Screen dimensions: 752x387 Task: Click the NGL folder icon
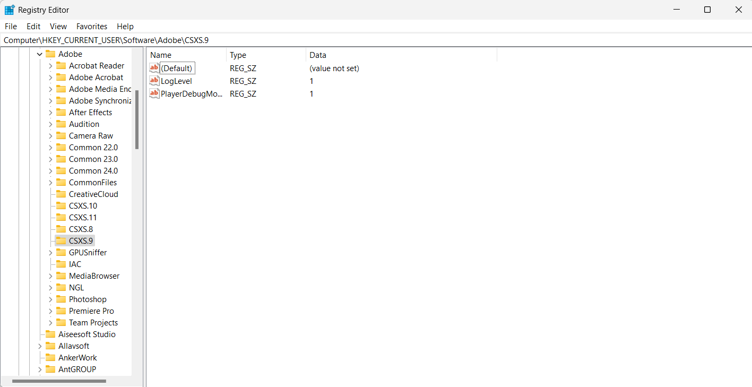pos(61,288)
